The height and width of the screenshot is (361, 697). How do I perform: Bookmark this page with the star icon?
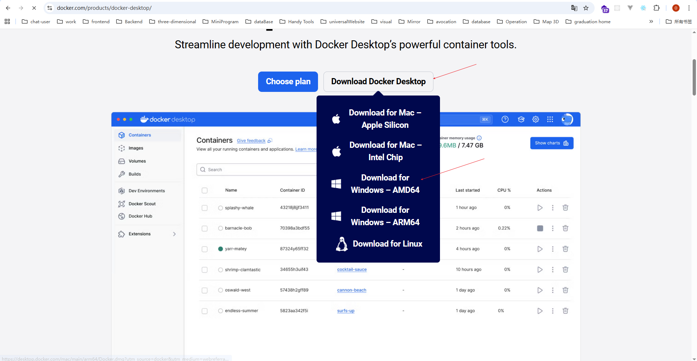(586, 8)
